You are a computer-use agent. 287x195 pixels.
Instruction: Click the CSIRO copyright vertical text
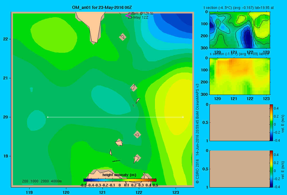(x=197, y=134)
